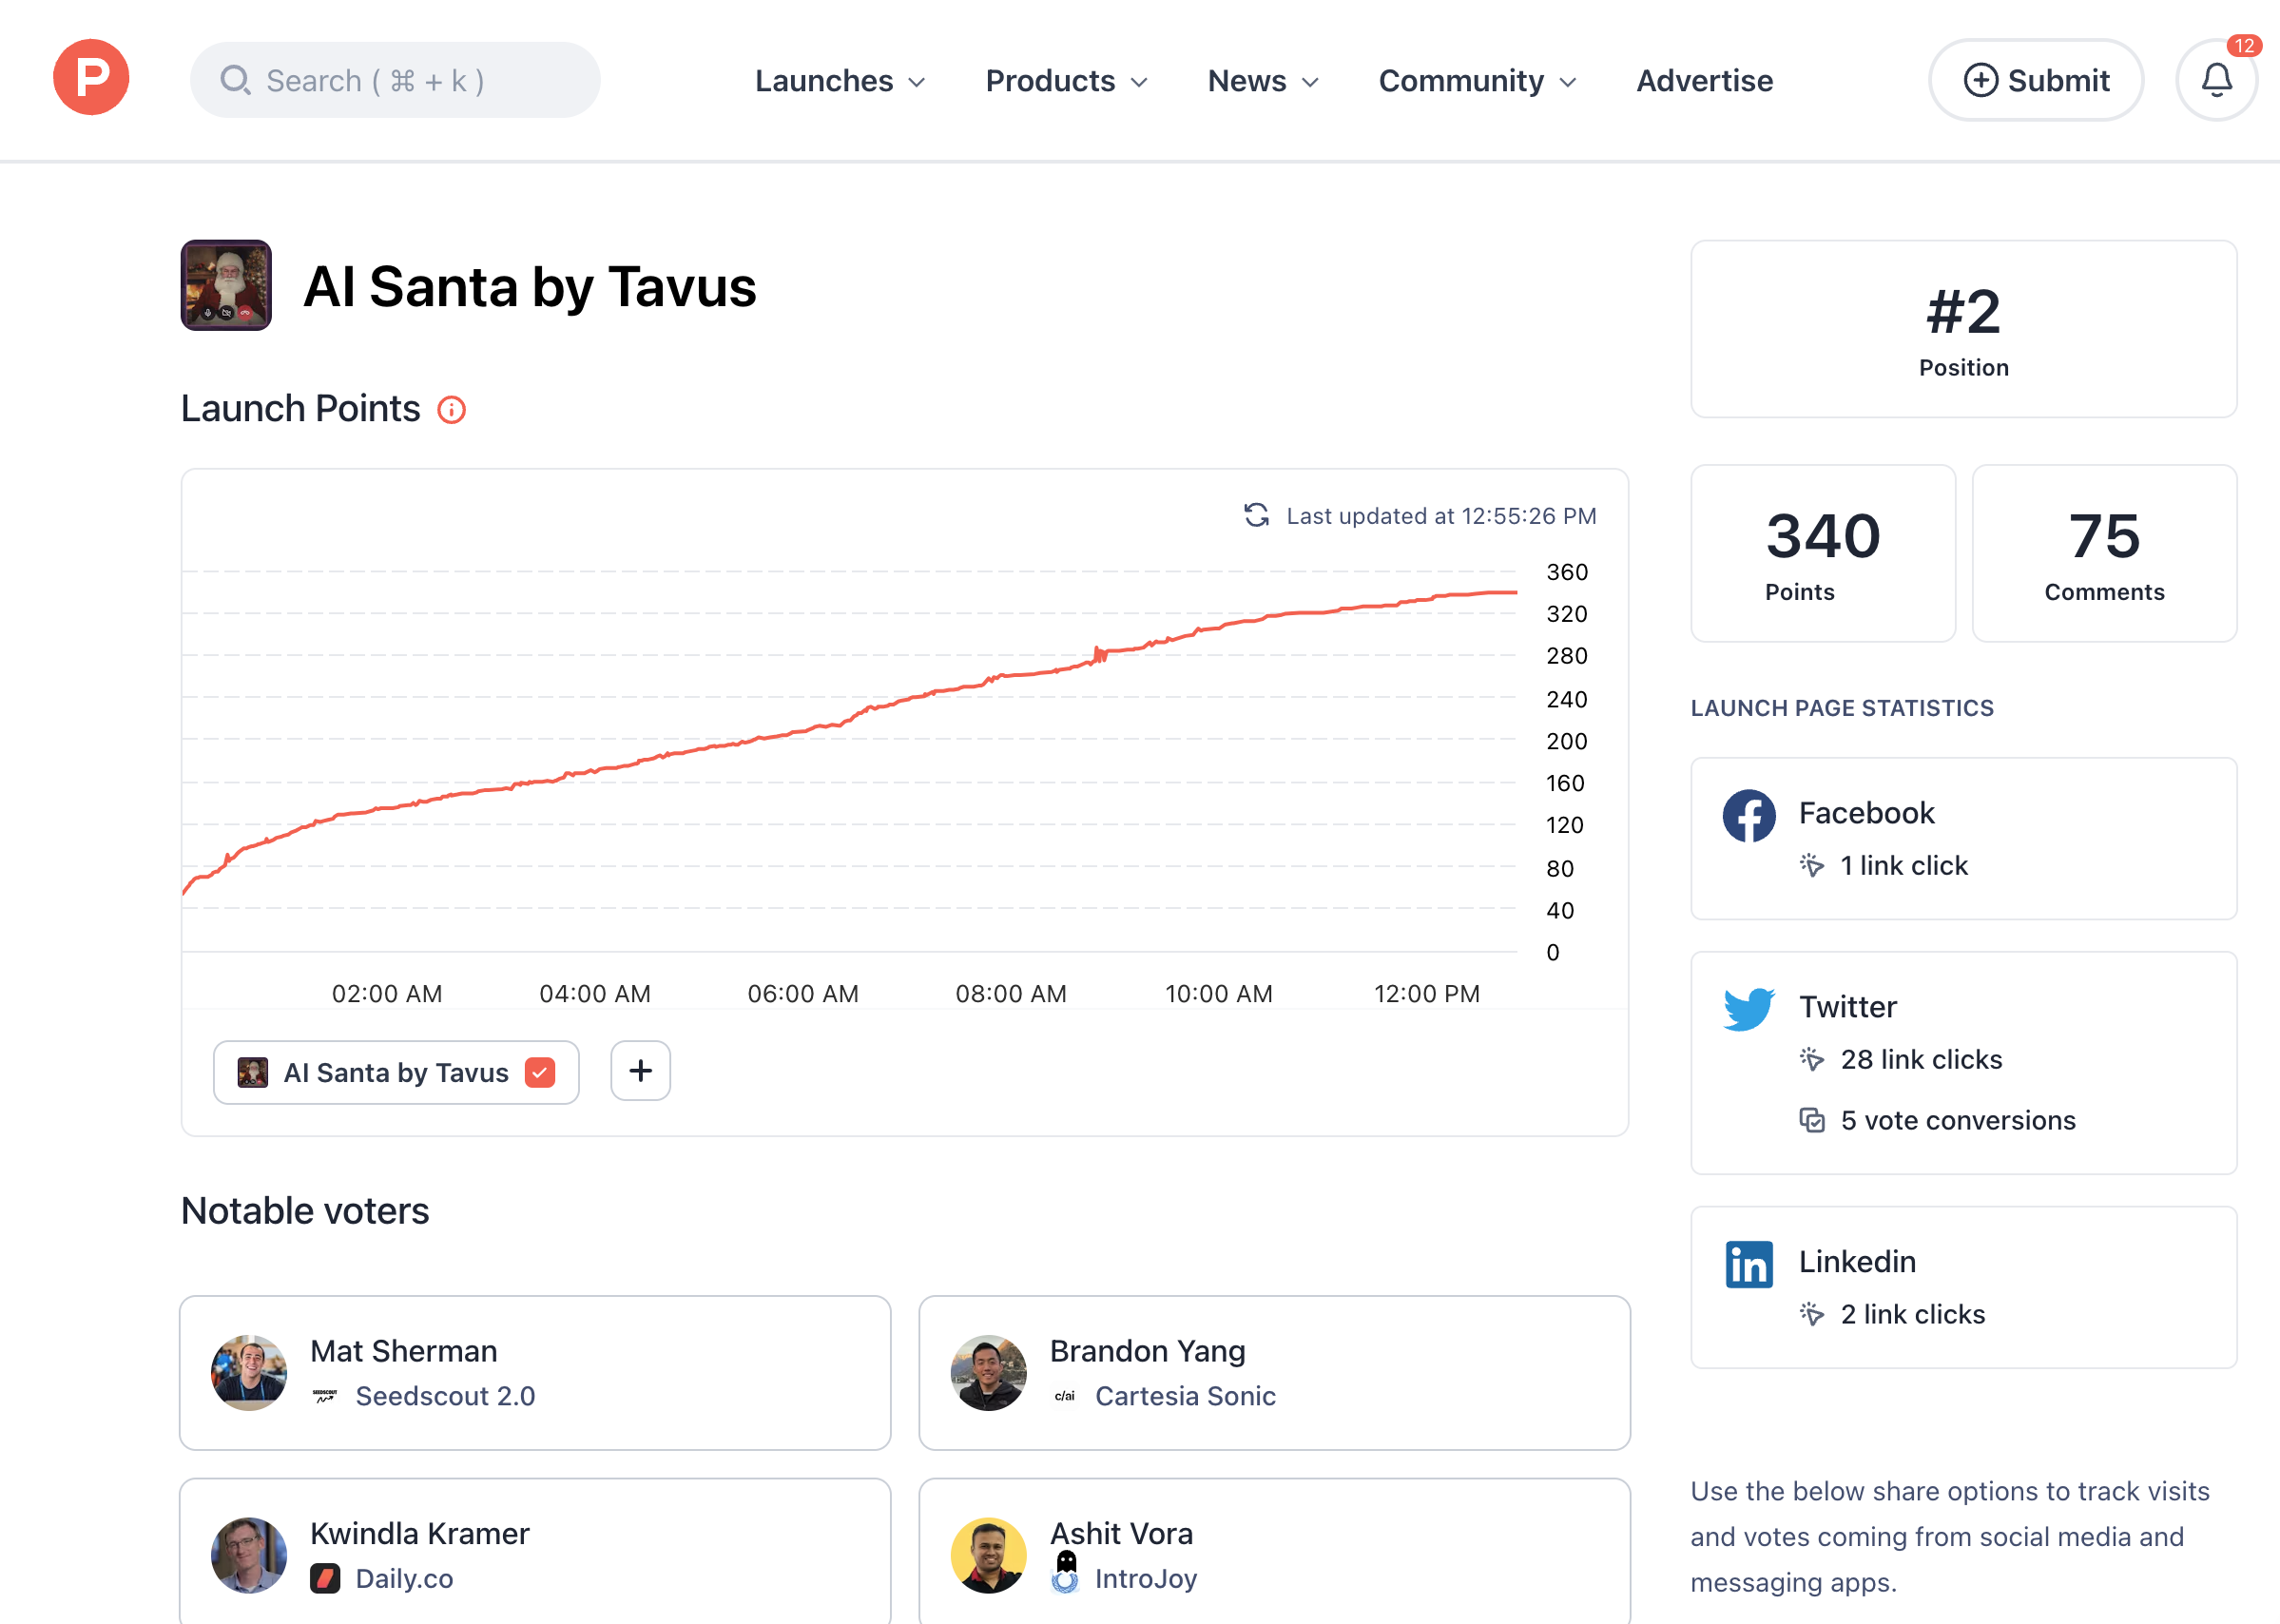
Task: Click the 28 link clicks text
Action: point(1922,1060)
